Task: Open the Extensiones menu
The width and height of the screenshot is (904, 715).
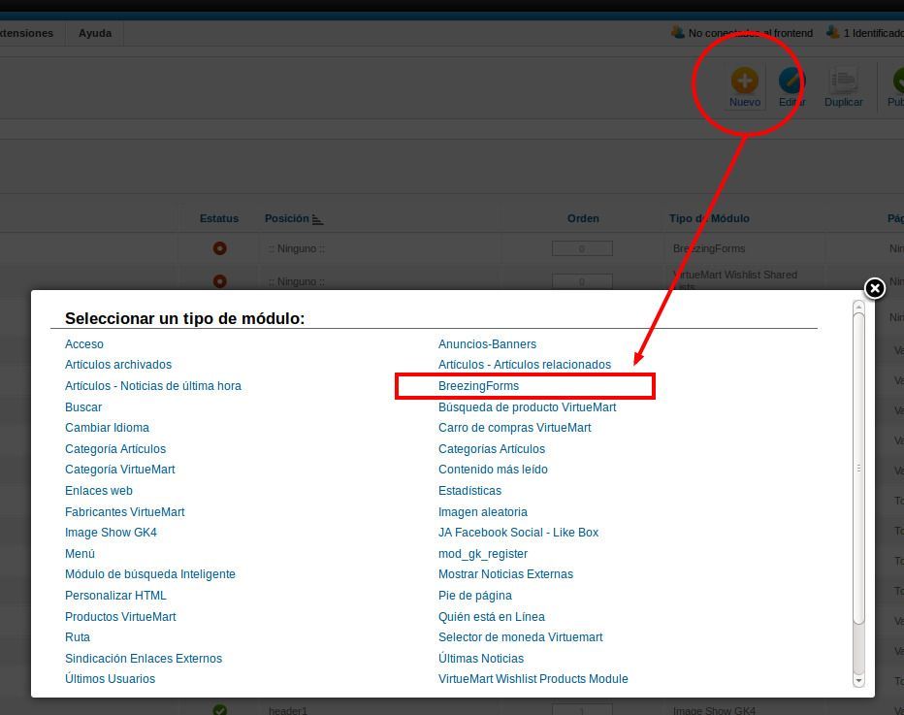Action: (x=26, y=33)
